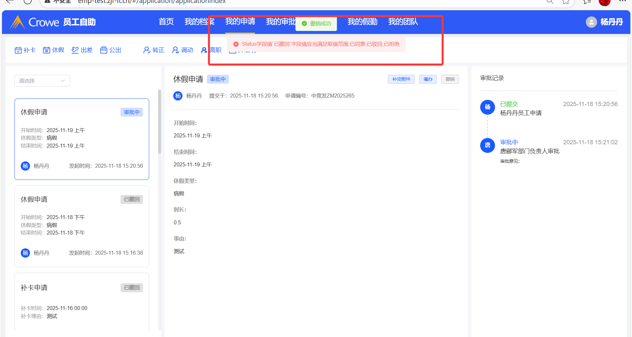This screenshot has width=632, height=337.
Task: Select the 补卡申请 card
Action: pos(82,301)
